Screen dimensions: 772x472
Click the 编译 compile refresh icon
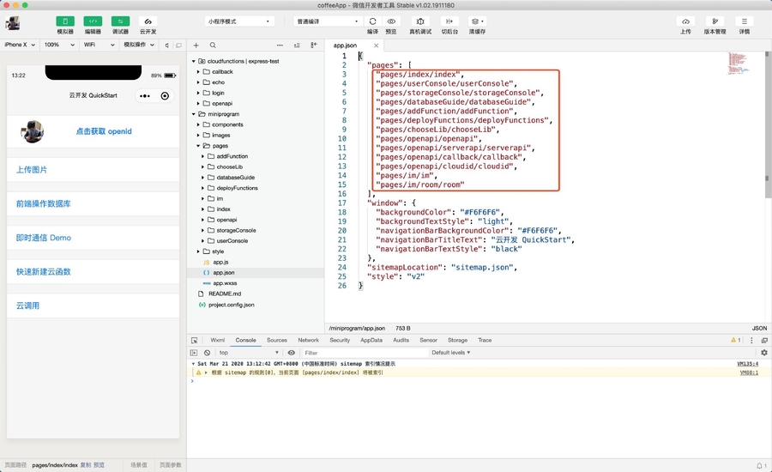click(x=372, y=21)
